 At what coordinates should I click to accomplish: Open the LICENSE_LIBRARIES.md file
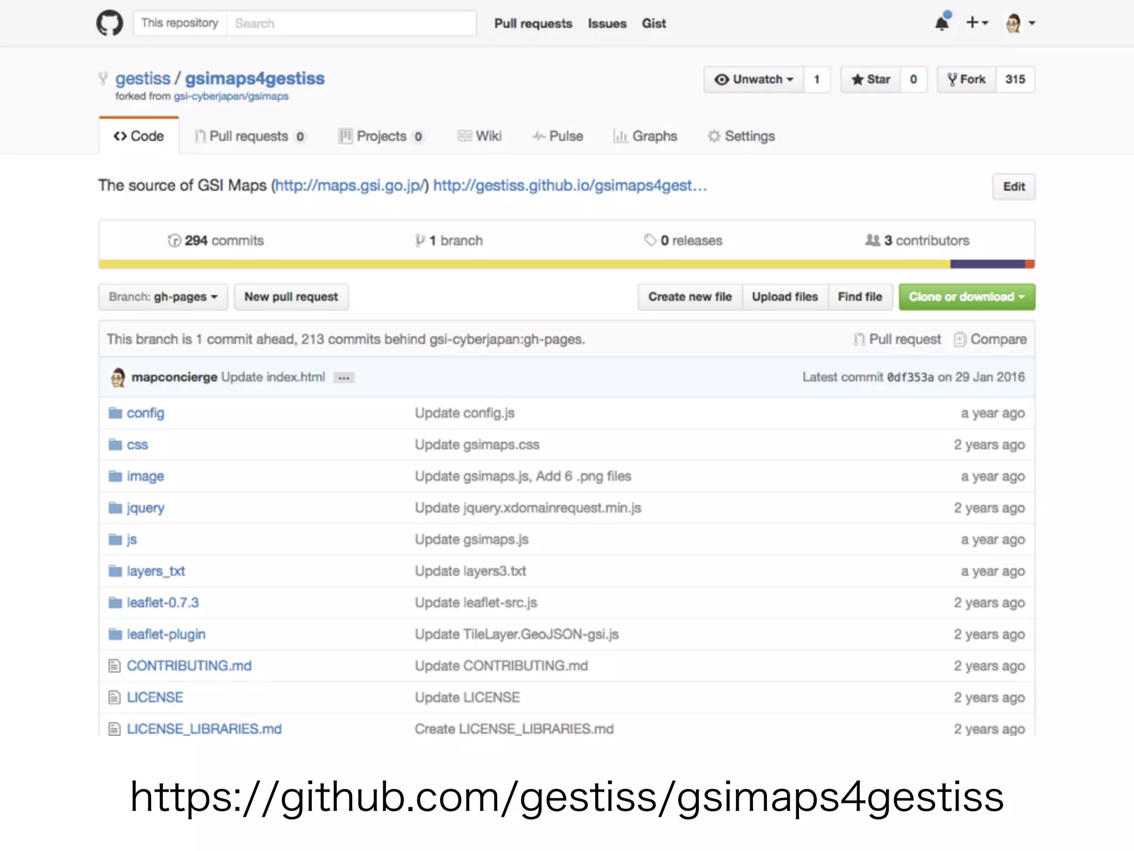coord(204,729)
